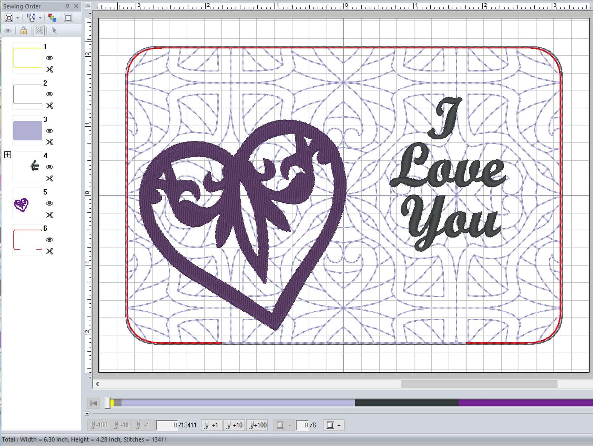The width and height of the screenshot is (593, 446).
Task: Click lavender segment of stitch progress bar
Action: [238, 403]
